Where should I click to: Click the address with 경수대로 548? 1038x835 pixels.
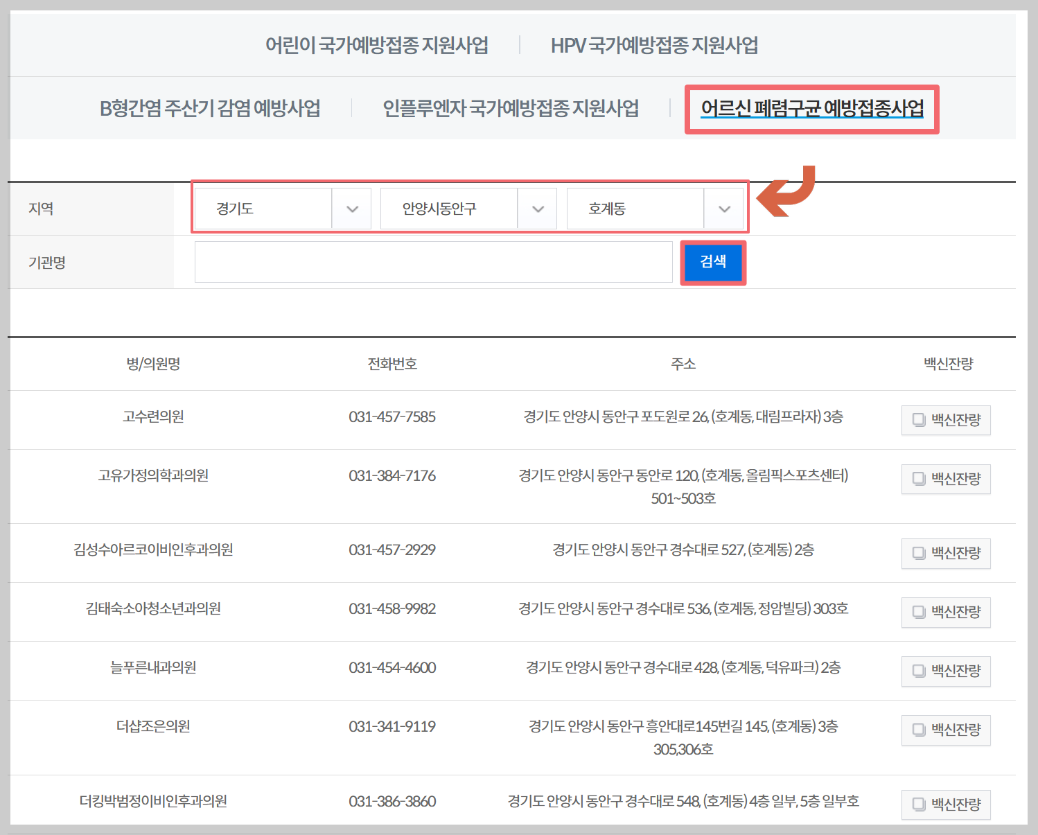683,801
